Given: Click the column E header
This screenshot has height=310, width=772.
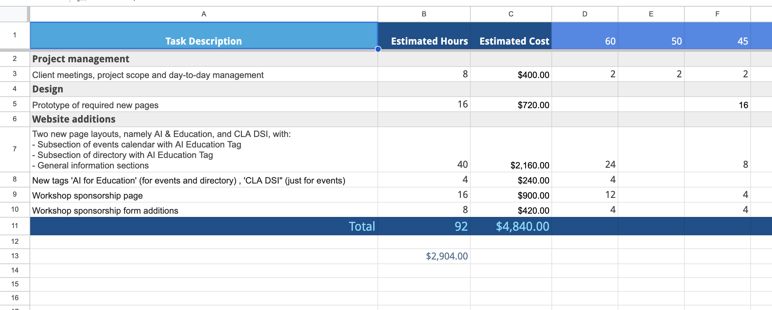Looking at the screenshot, I should click(651, 14).
